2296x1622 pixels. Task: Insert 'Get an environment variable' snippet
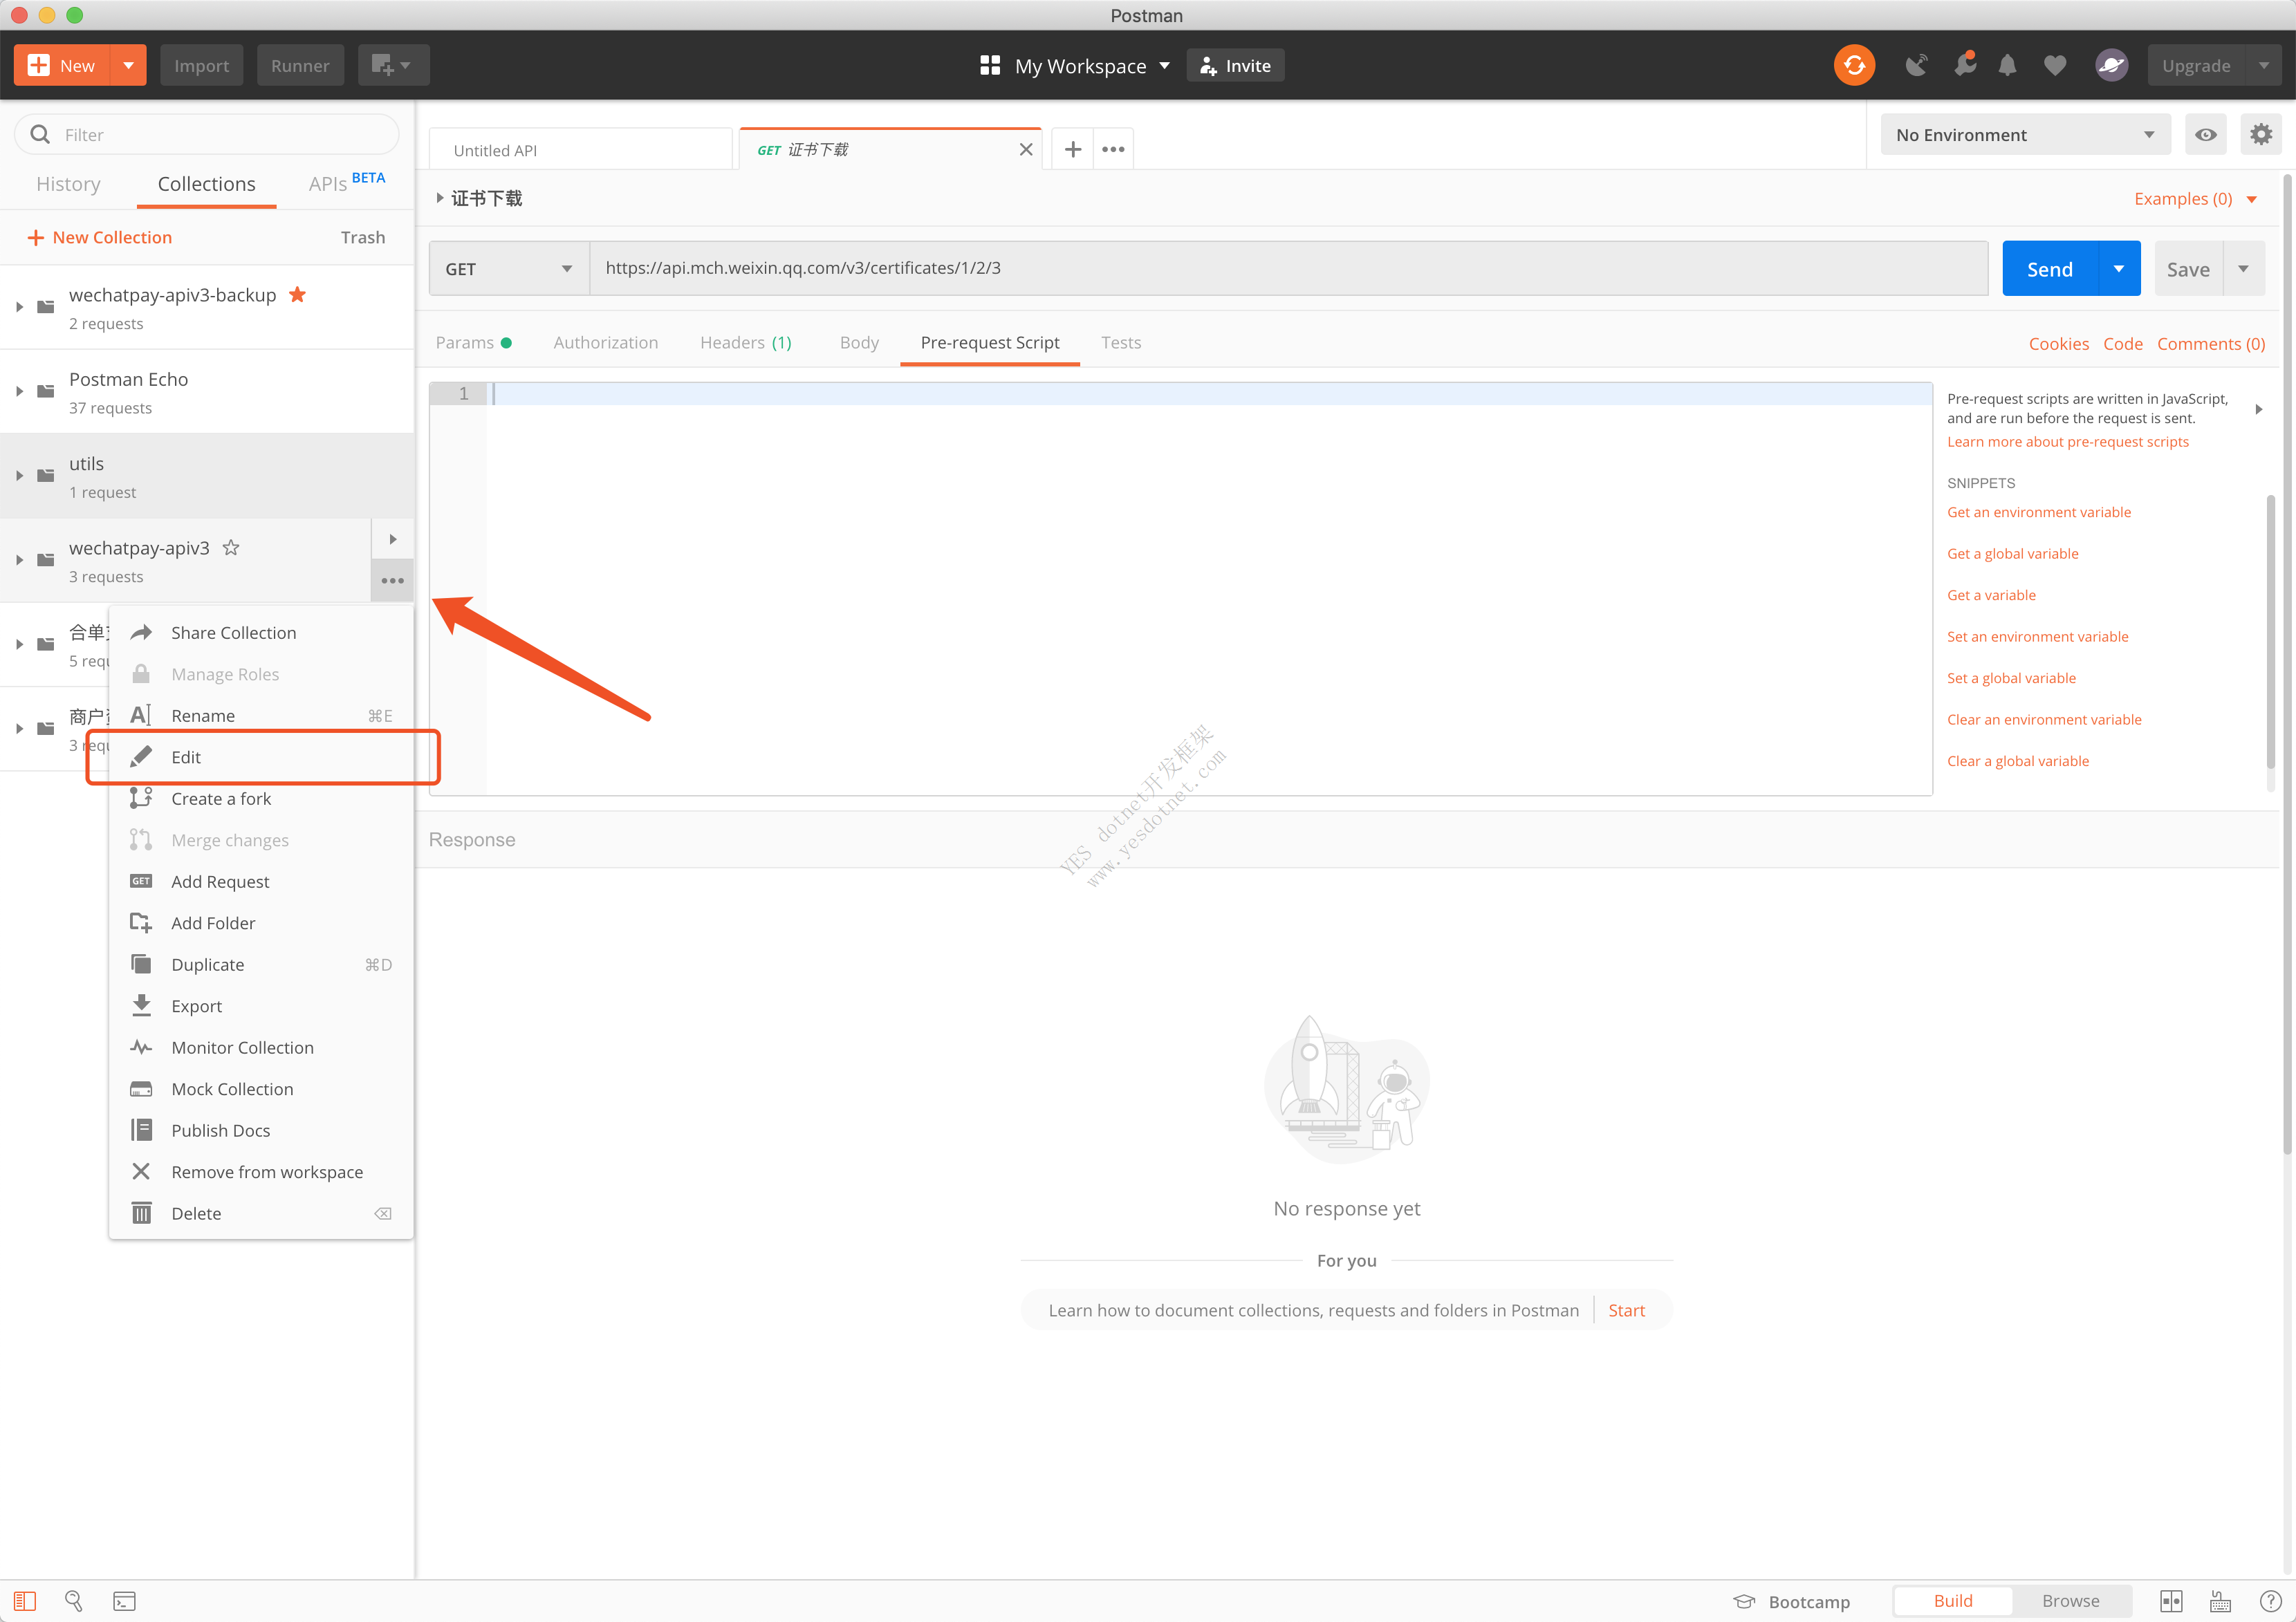click(2038, 512)
